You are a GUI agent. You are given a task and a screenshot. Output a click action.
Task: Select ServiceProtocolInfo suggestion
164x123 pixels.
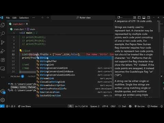(74, 88)
